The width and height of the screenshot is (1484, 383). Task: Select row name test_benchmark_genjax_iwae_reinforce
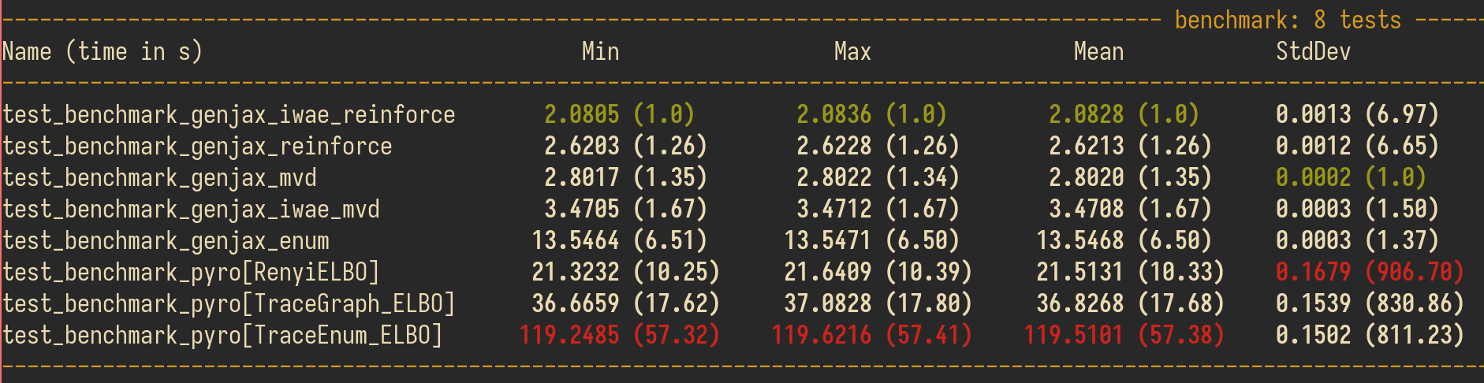229,116
